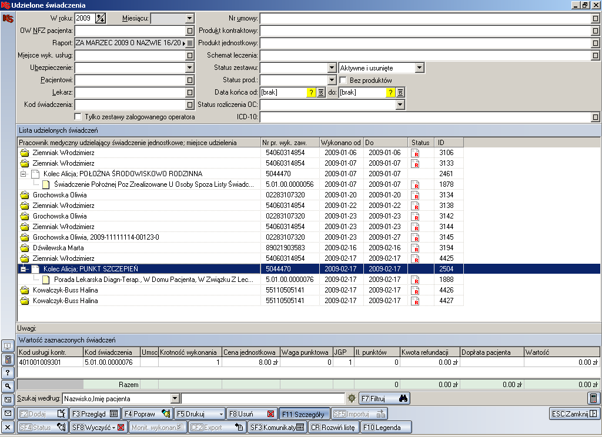Click the ID column header
Screen dimensions: 602x437
449,142
